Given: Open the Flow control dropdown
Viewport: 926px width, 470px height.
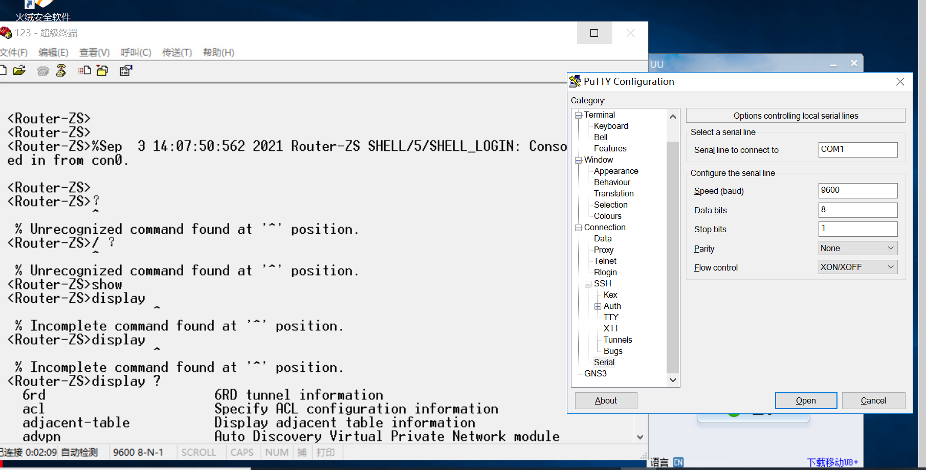Looking at the screenshot, I should 858,267.
